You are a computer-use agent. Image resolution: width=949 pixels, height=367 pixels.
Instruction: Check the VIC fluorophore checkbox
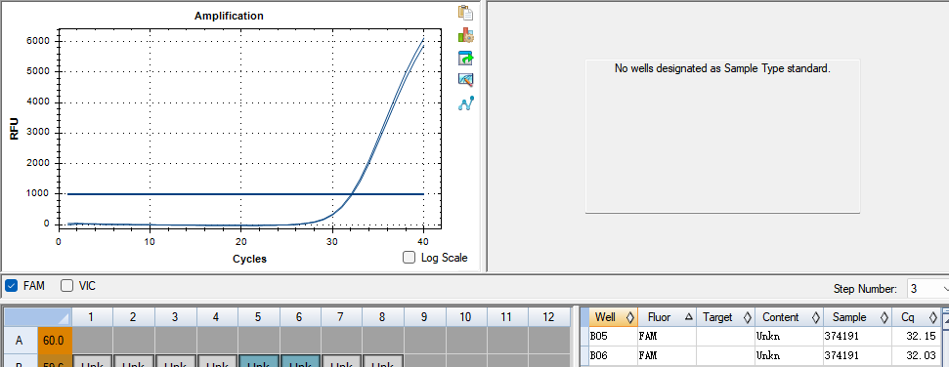click(66, 285)
